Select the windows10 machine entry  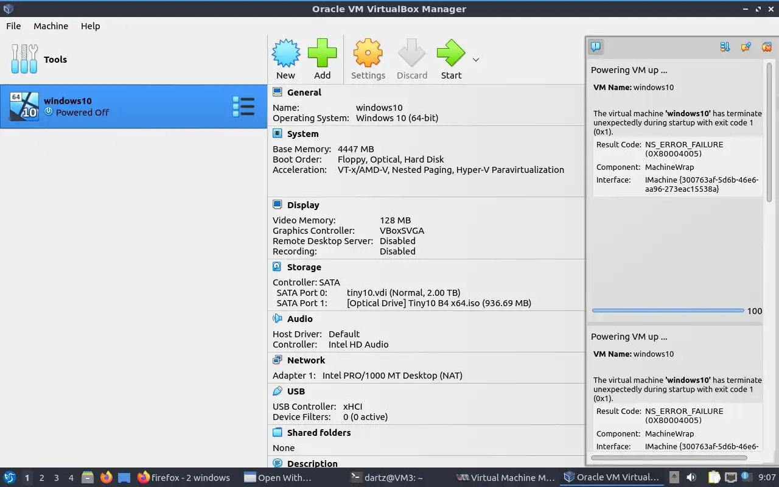tap(133, 107)
